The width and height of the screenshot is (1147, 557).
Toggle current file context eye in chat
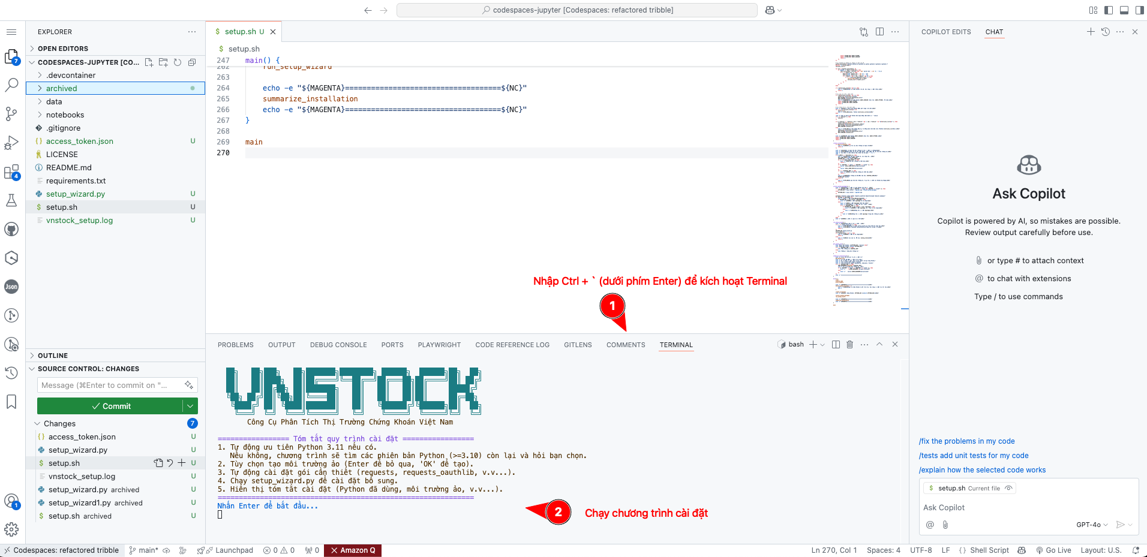[1008, 488]
